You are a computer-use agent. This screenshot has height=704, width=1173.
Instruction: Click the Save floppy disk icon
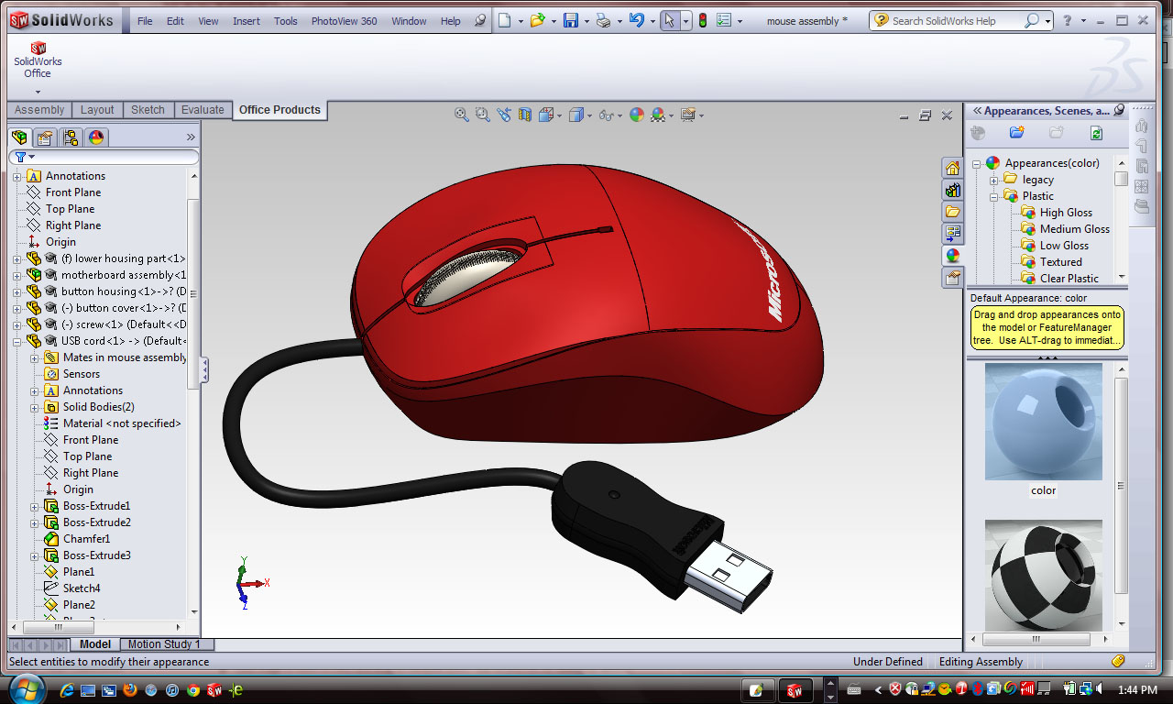point(571,20)
